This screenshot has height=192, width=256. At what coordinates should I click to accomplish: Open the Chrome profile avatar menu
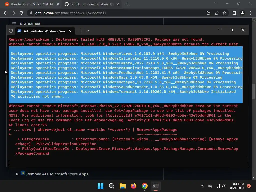(242, 13)
